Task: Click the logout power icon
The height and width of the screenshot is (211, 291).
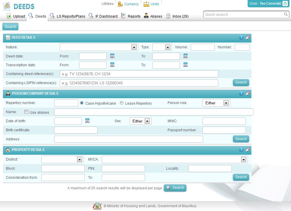Action: coord(285,4)
